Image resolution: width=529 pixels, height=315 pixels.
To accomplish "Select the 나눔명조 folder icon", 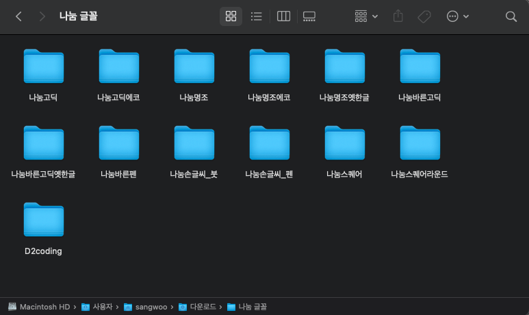I will [x=194, y=66].
